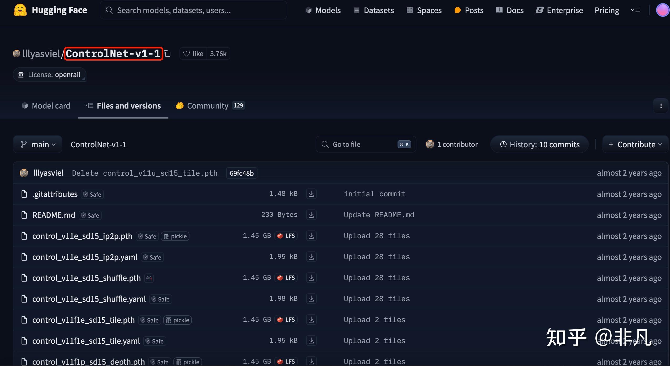Download the .gitattributes file
The image size is (670, 366).
[311, 194]
